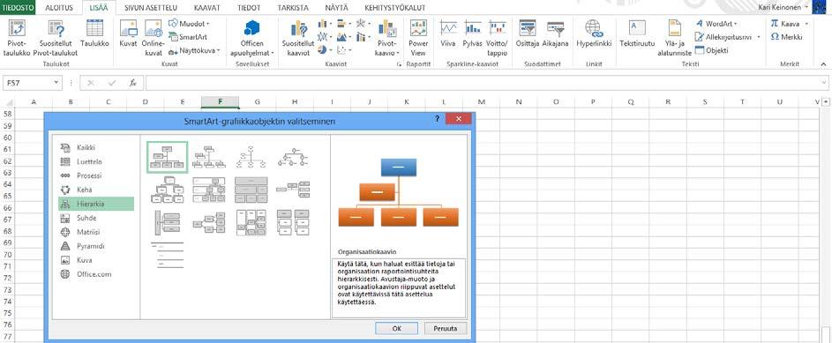
Task: Open the pie chart type dropdown
Action: tap(325, 50)
